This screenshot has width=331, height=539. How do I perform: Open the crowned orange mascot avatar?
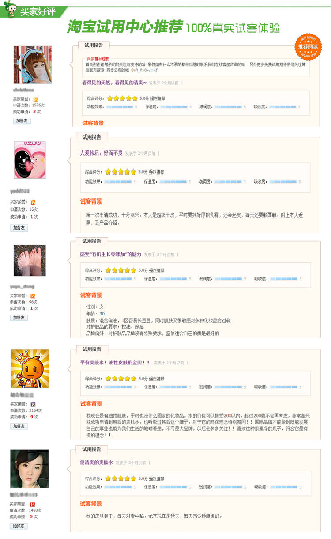(x=30, y=369)
